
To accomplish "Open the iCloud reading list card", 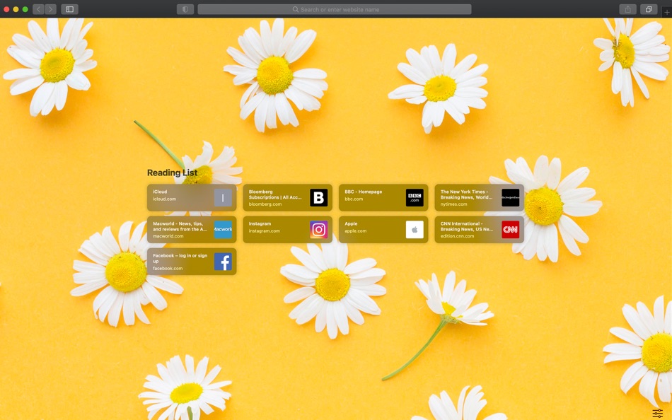I will click(x=192, y=197).
